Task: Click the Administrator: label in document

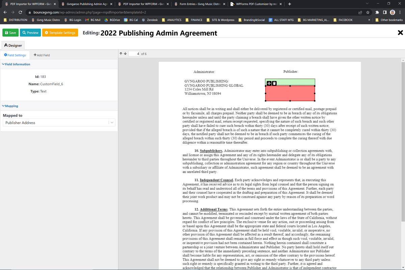Action: click(x=204, y=72)
